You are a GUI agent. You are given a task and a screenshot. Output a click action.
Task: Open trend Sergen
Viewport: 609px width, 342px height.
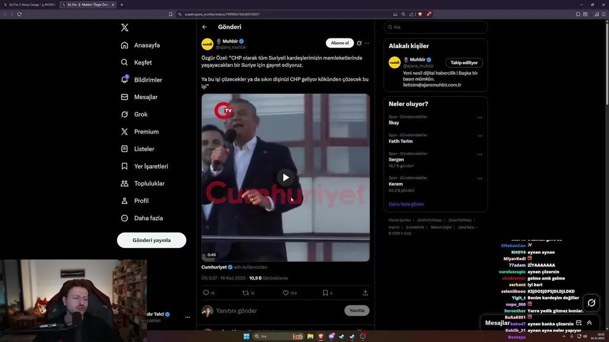click(x=396, y=160)
